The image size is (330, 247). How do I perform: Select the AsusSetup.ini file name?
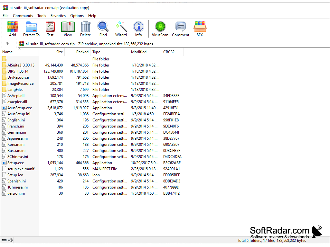19,114
